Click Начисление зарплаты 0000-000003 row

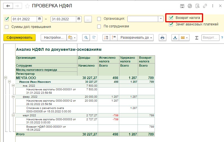coord(85,121)
